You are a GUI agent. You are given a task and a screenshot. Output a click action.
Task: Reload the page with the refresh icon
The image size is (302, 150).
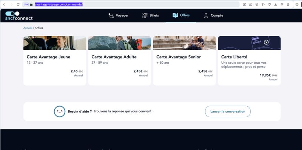pos(18,5)
